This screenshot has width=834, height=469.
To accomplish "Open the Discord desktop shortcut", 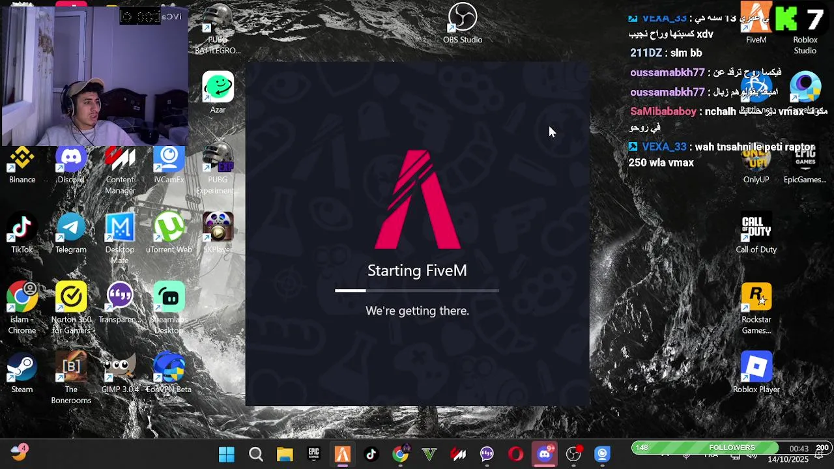I will [71, 165].
